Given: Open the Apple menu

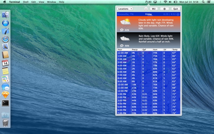Looking at the screenshot, I should [x=4, y=2].
